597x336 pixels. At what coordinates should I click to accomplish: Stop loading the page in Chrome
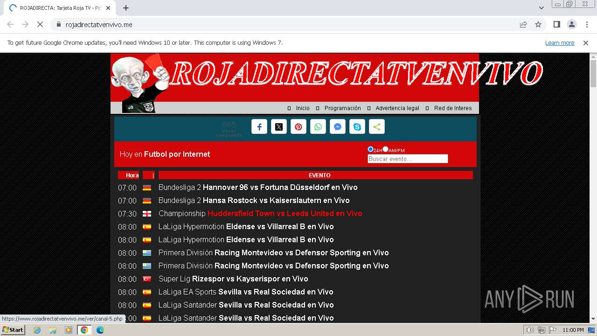click(40, 24)
